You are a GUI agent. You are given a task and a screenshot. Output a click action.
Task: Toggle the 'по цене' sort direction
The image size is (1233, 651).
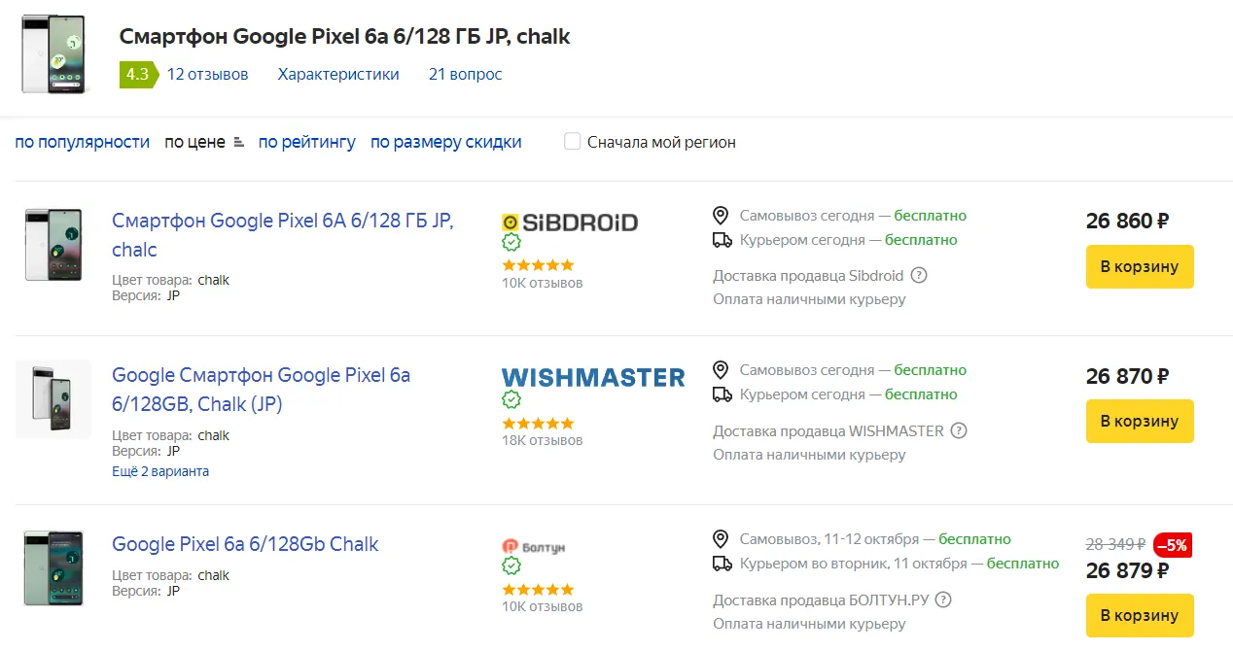click(203, 142)
